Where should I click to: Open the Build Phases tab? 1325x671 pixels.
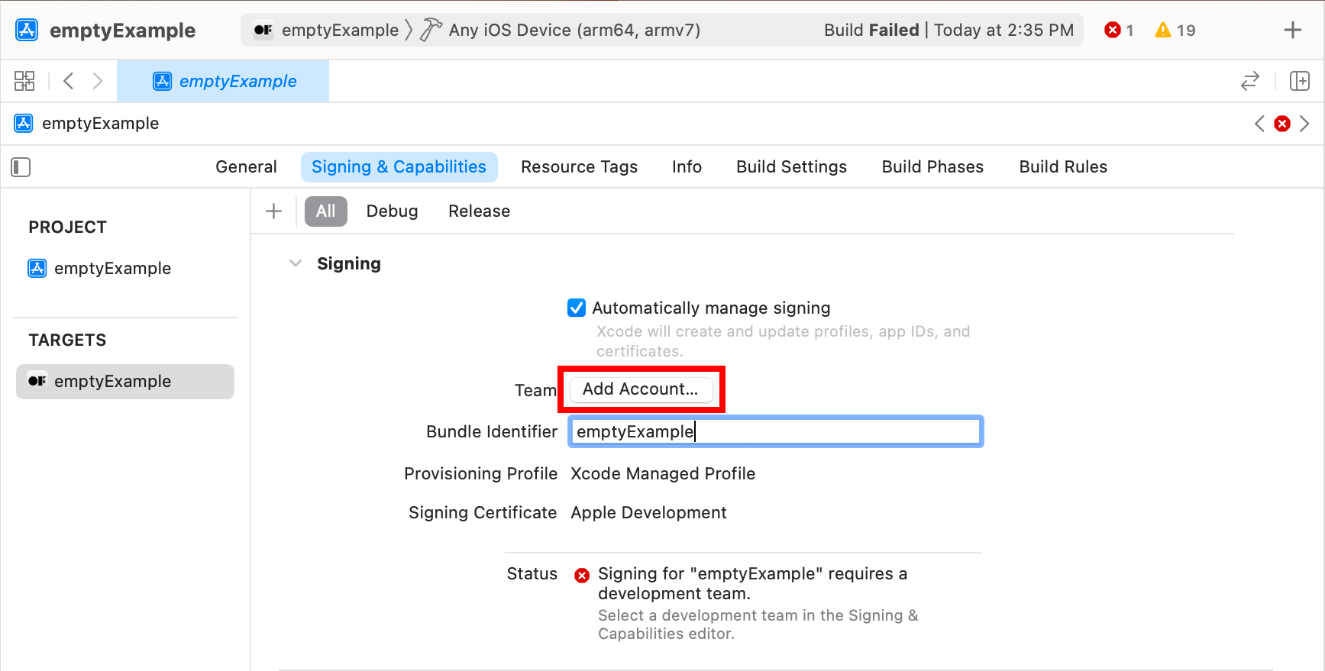(x=932, y=167)
